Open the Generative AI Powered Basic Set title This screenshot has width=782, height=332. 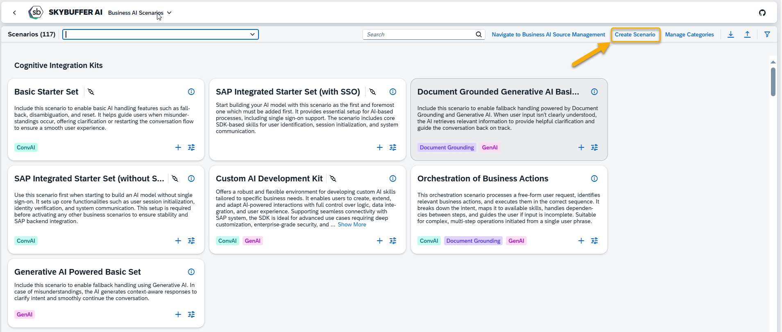tap(77, 272)
